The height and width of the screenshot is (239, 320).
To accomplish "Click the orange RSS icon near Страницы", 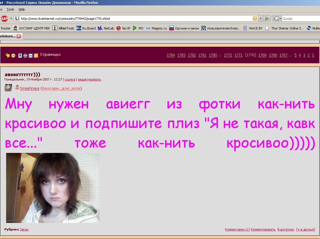I will [x=36, y=55].
